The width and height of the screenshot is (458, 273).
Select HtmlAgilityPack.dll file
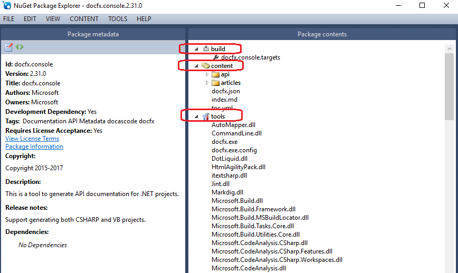coord(238,167)
